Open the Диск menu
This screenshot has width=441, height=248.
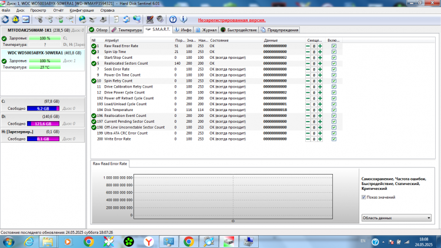(x=20, y=11)
